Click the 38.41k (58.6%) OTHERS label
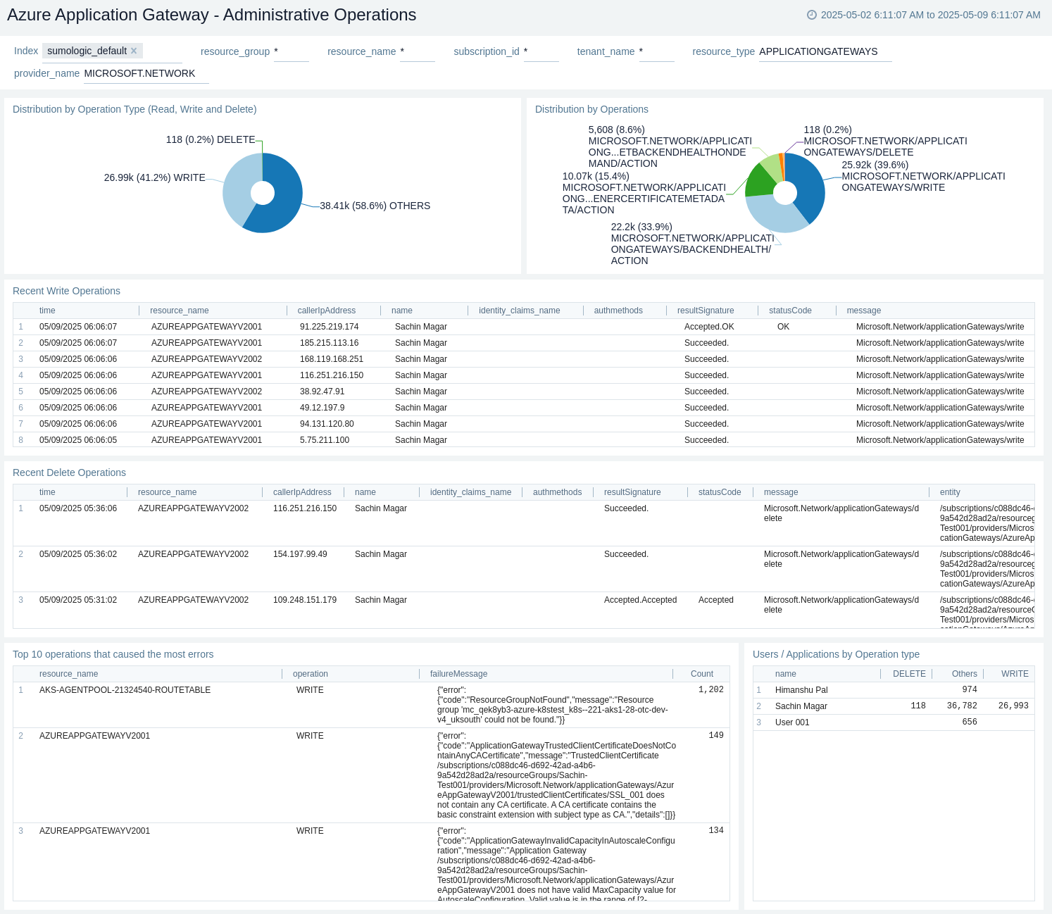The height and width of the screenshot is (914, 1052). coord(375,206)
